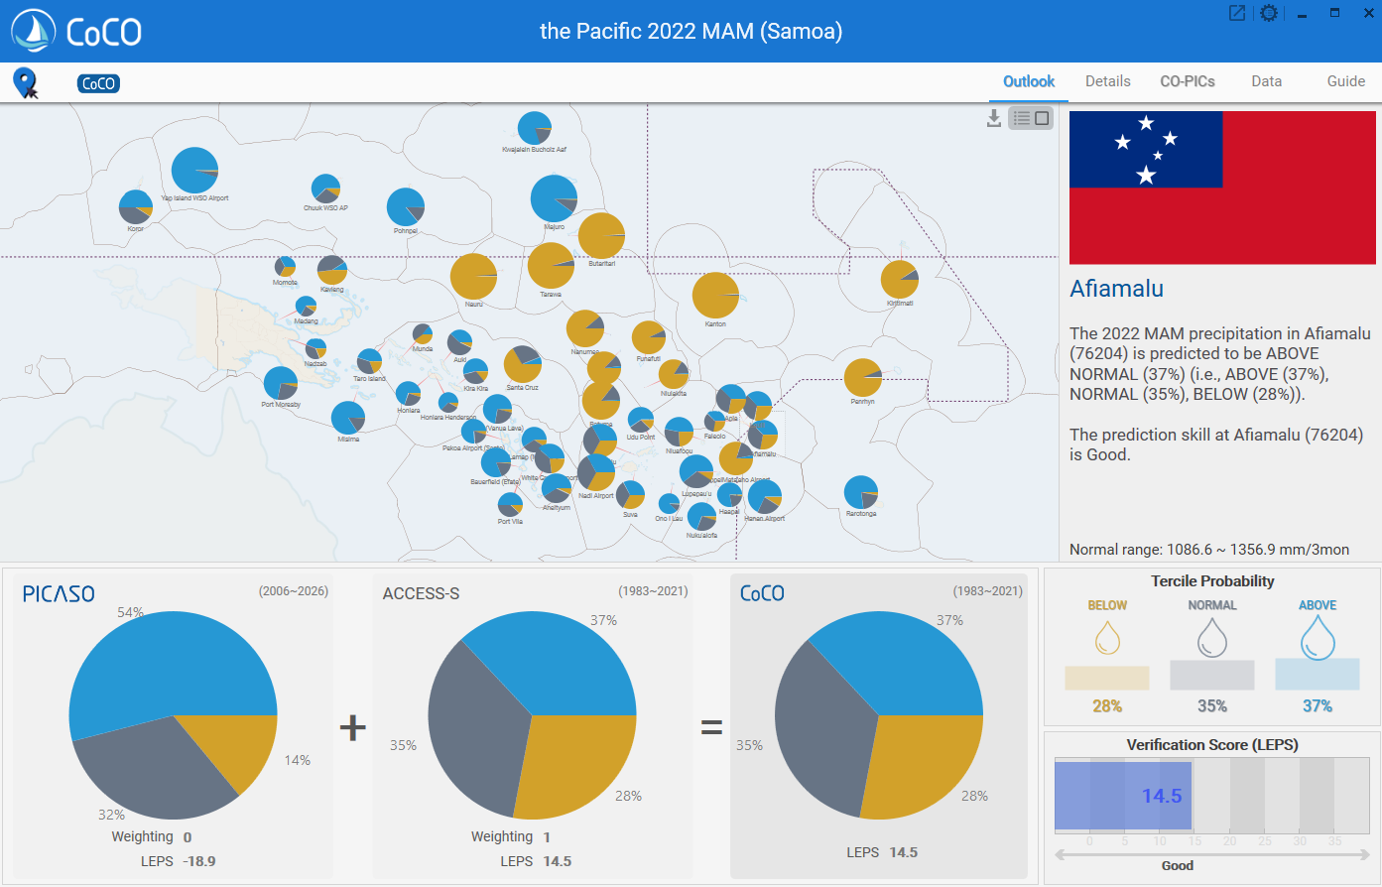This screenshot has width=1382, height=887.
Task: Select the BELOW water drop icon
Action: pyautogui.click(x=1107, y=638)
